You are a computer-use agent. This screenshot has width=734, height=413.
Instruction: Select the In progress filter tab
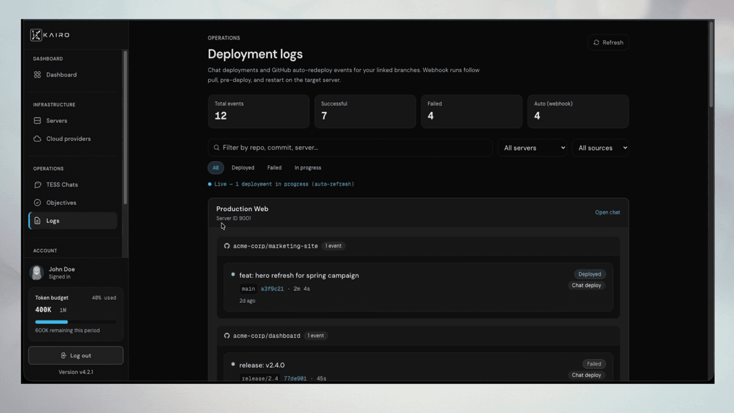click(x=308, y=167)
